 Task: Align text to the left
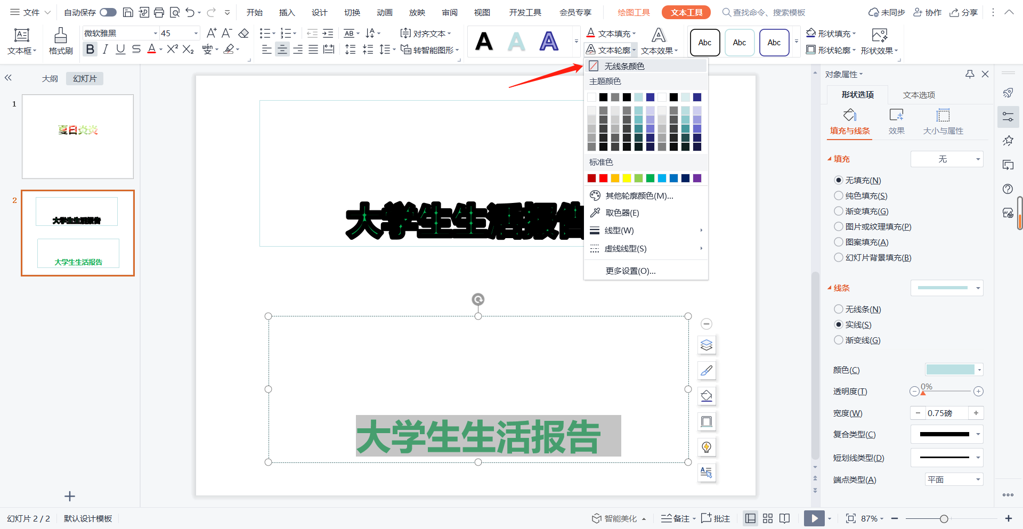[267, 50]
